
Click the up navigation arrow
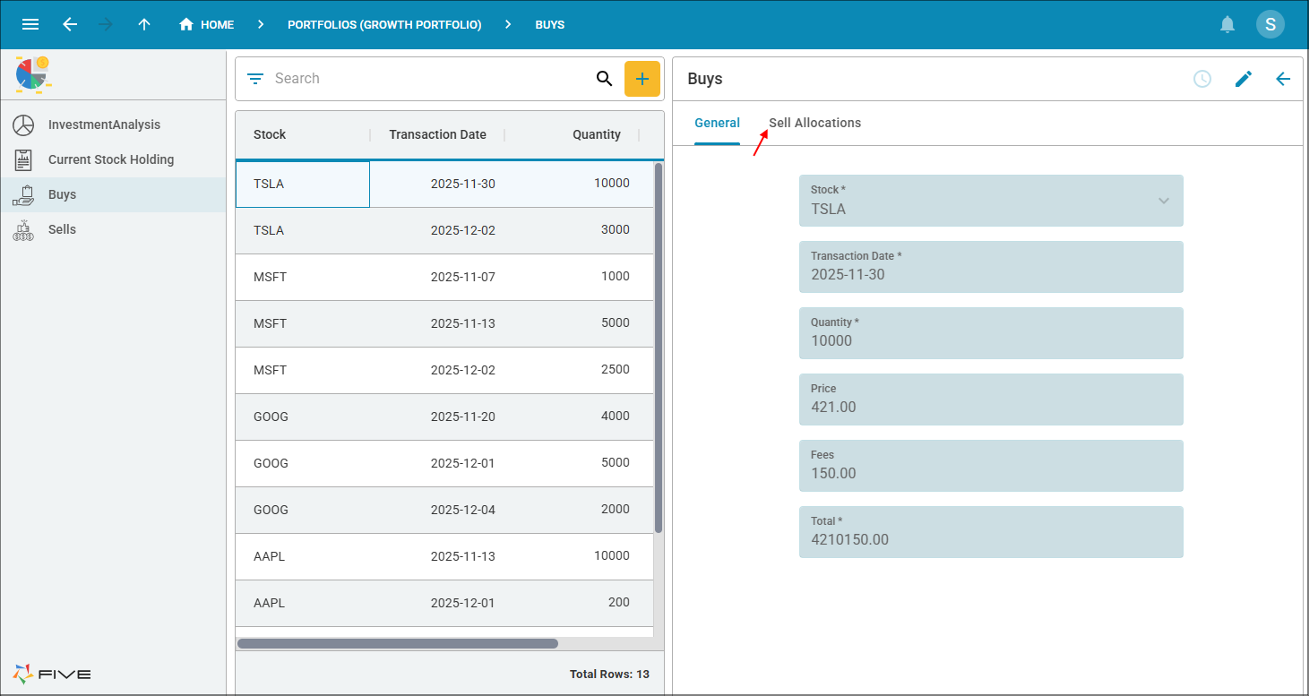[144, 24]
